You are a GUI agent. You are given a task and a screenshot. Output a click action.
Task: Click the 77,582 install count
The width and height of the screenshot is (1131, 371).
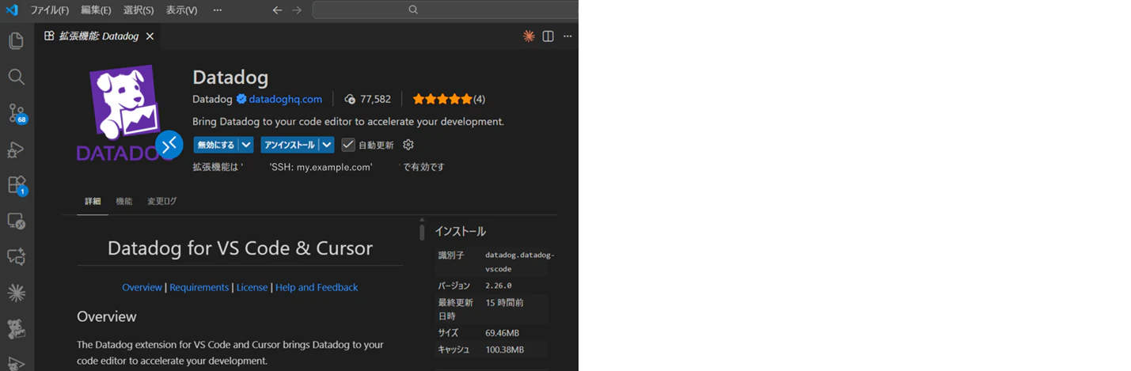[x=375, y=99]
